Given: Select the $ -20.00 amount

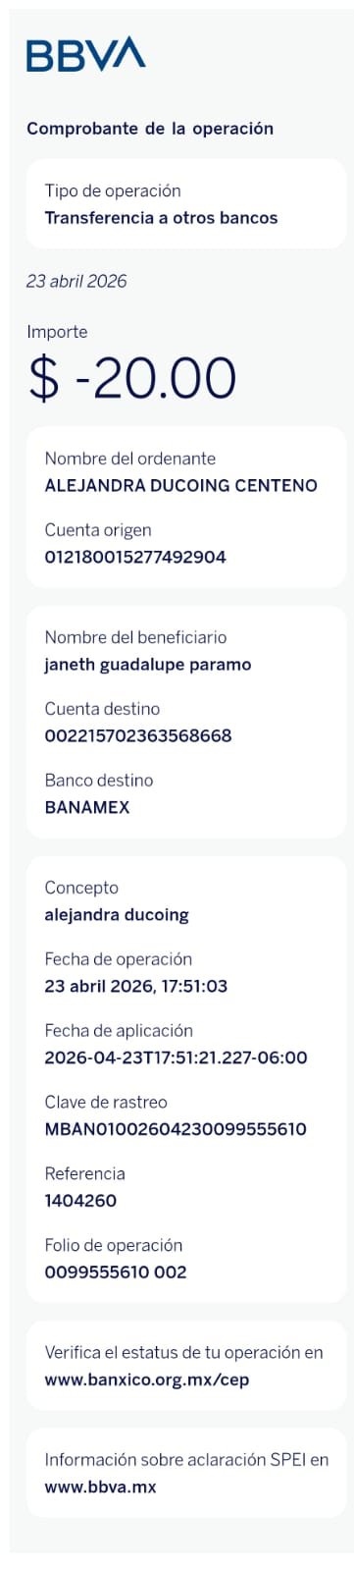Looking at the screenshot, I should point(132,378).
